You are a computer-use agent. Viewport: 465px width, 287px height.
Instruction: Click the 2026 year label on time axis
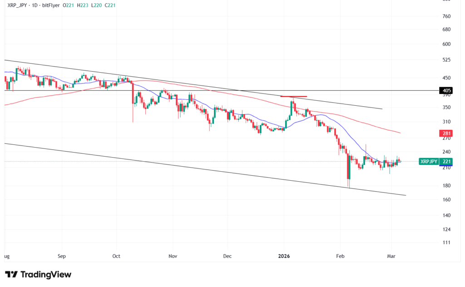[x=284, y=256]
